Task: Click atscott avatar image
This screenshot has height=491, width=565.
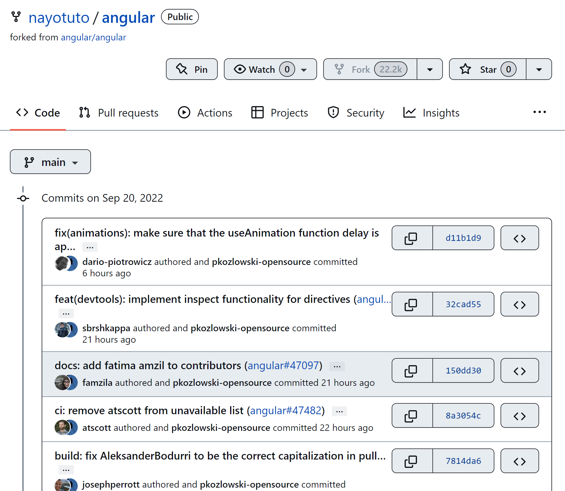Action: pos(62,427)
